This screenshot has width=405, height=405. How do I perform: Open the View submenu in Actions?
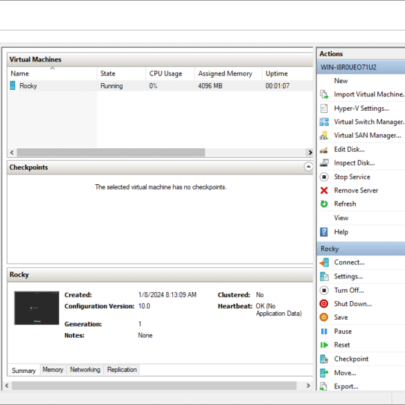(x=341, y=218)
